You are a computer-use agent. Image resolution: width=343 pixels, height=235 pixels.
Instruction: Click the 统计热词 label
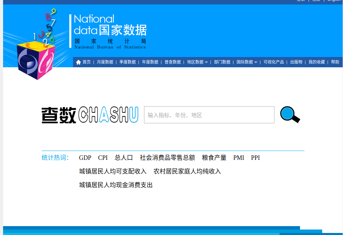(55, 158)
